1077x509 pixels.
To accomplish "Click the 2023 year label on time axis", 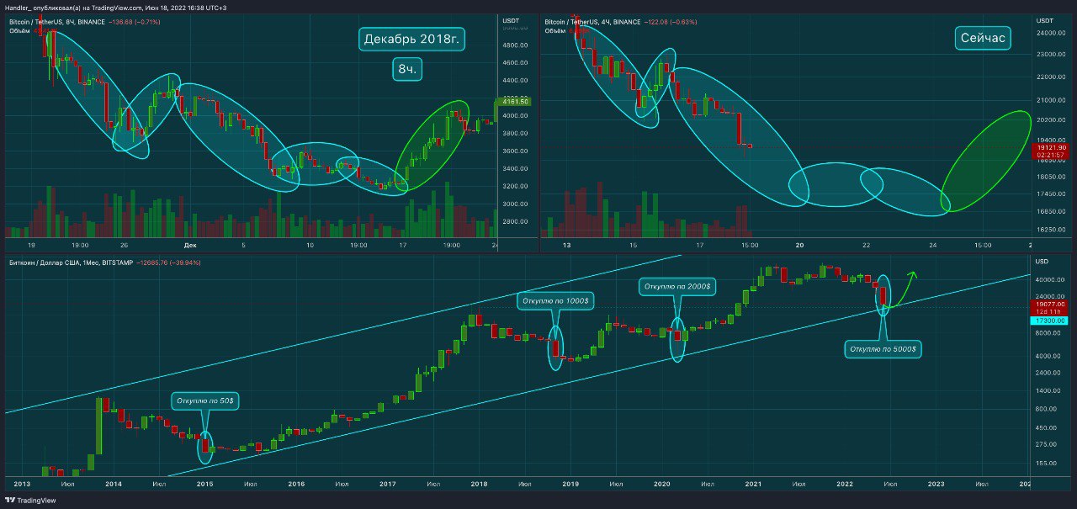I will (x=936, y=485).
